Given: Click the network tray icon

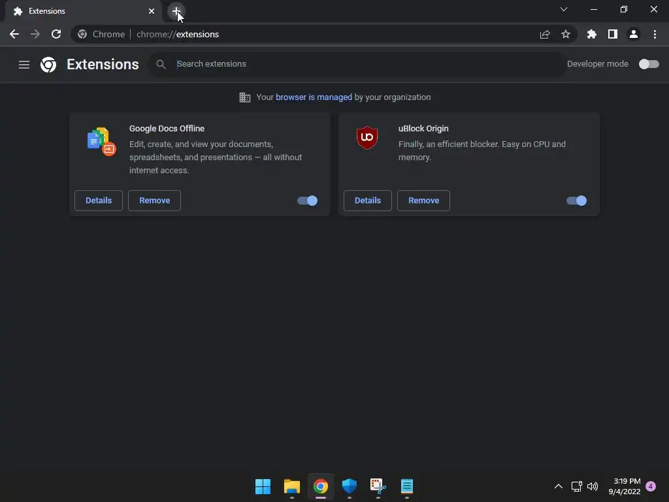Looking at the screenshot, I should pos(576,486).
